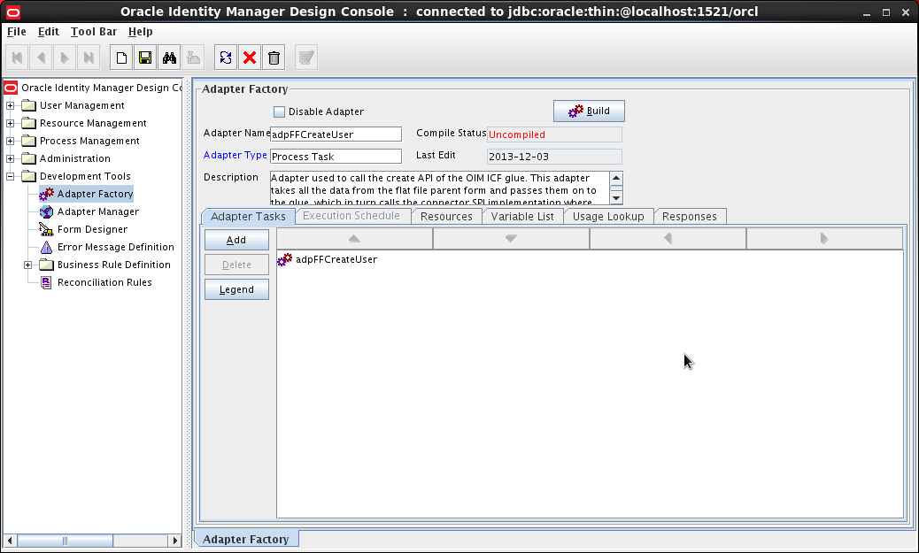Select Reconciliation Rules tree item

click(104, 282)
